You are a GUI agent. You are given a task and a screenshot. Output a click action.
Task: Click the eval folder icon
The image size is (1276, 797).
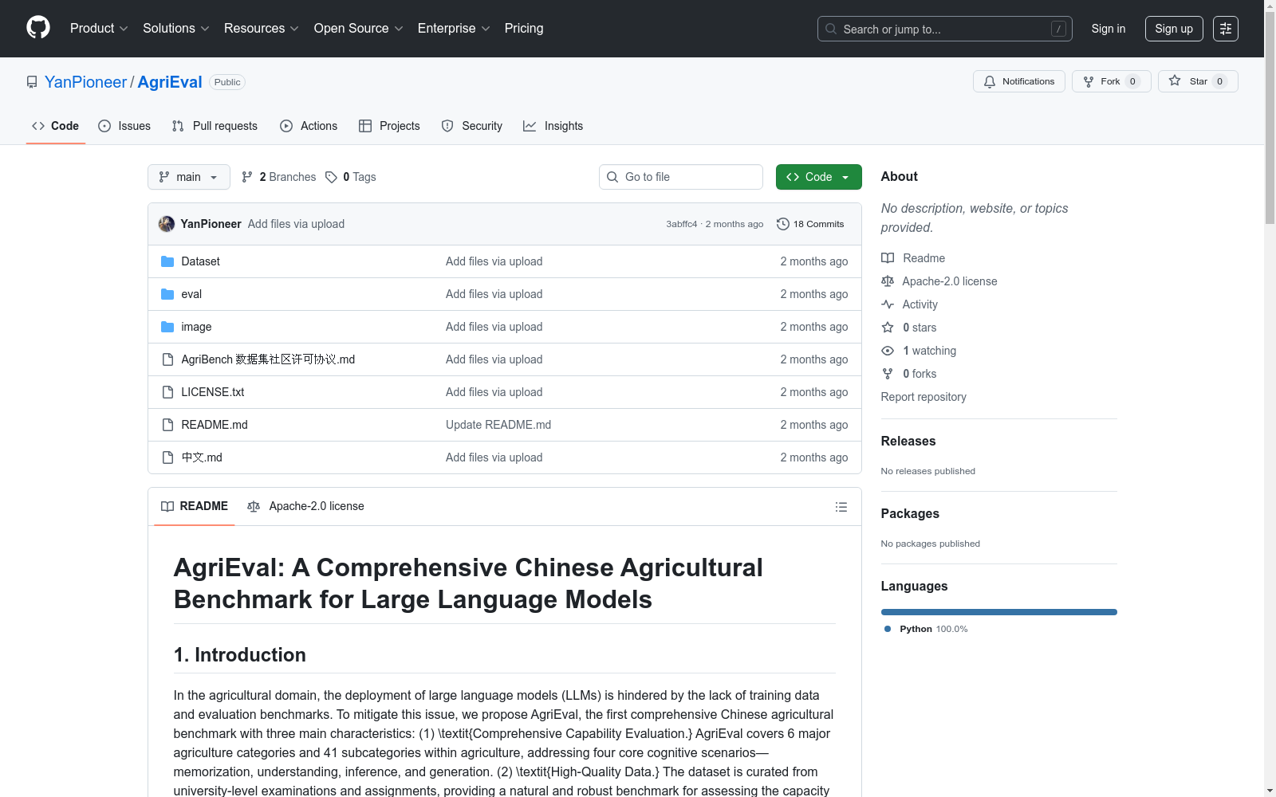coord(167,294)
